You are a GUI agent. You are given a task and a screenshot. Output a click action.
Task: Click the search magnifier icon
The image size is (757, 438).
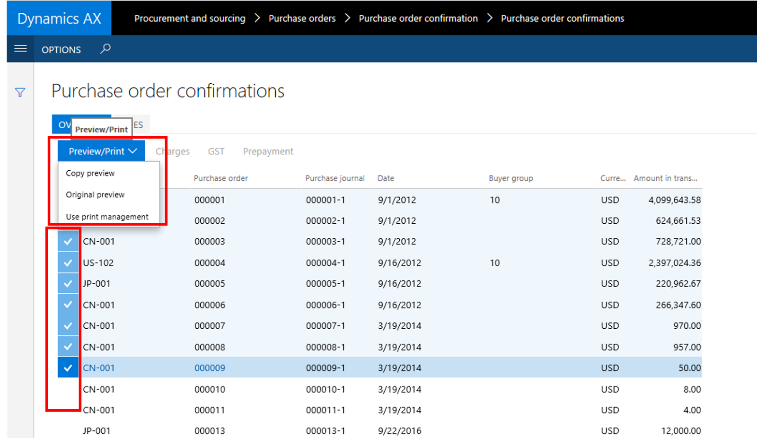point(105,49)
